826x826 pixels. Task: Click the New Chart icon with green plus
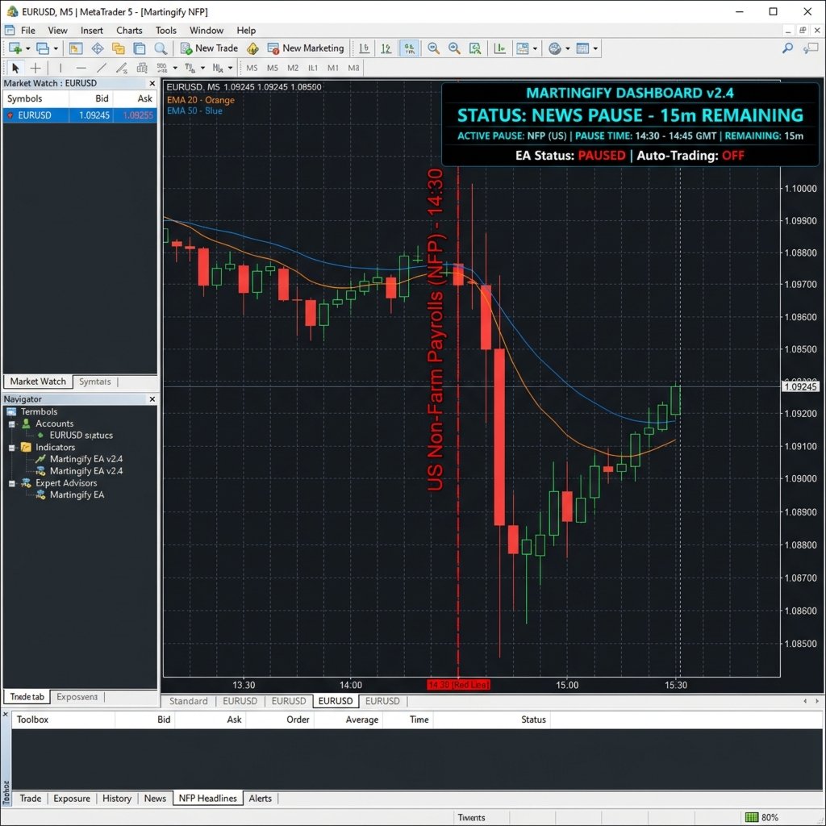pos(15,48)
